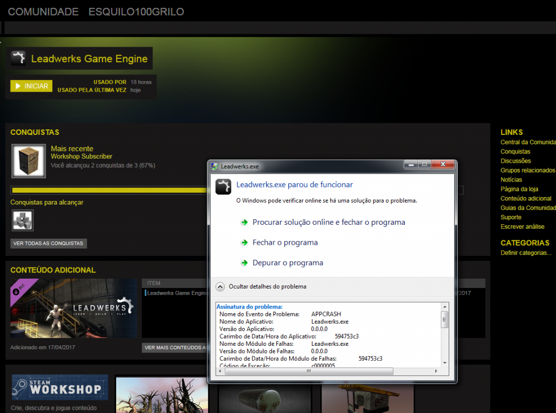Click green arrow beside Procurar solução online
The image size is (556, 413).
click(x=244, y=222)
